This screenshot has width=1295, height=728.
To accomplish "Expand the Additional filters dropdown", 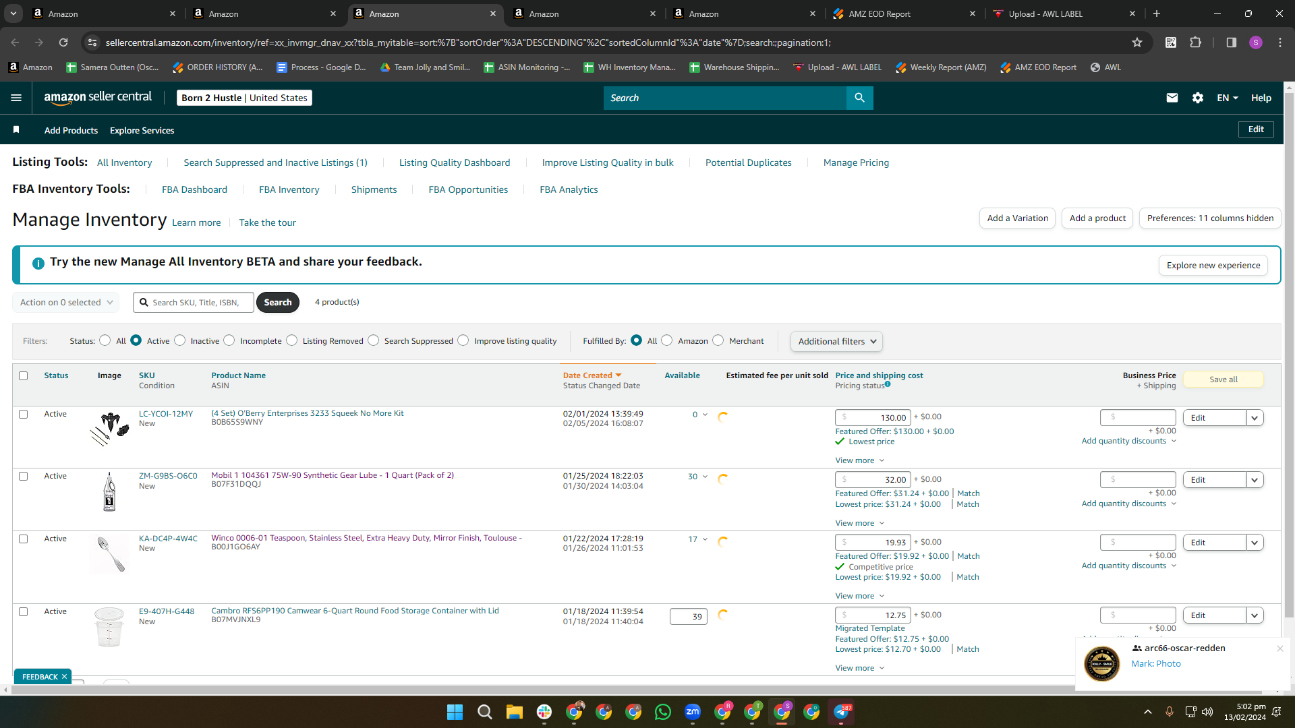I will coord(836,342).
